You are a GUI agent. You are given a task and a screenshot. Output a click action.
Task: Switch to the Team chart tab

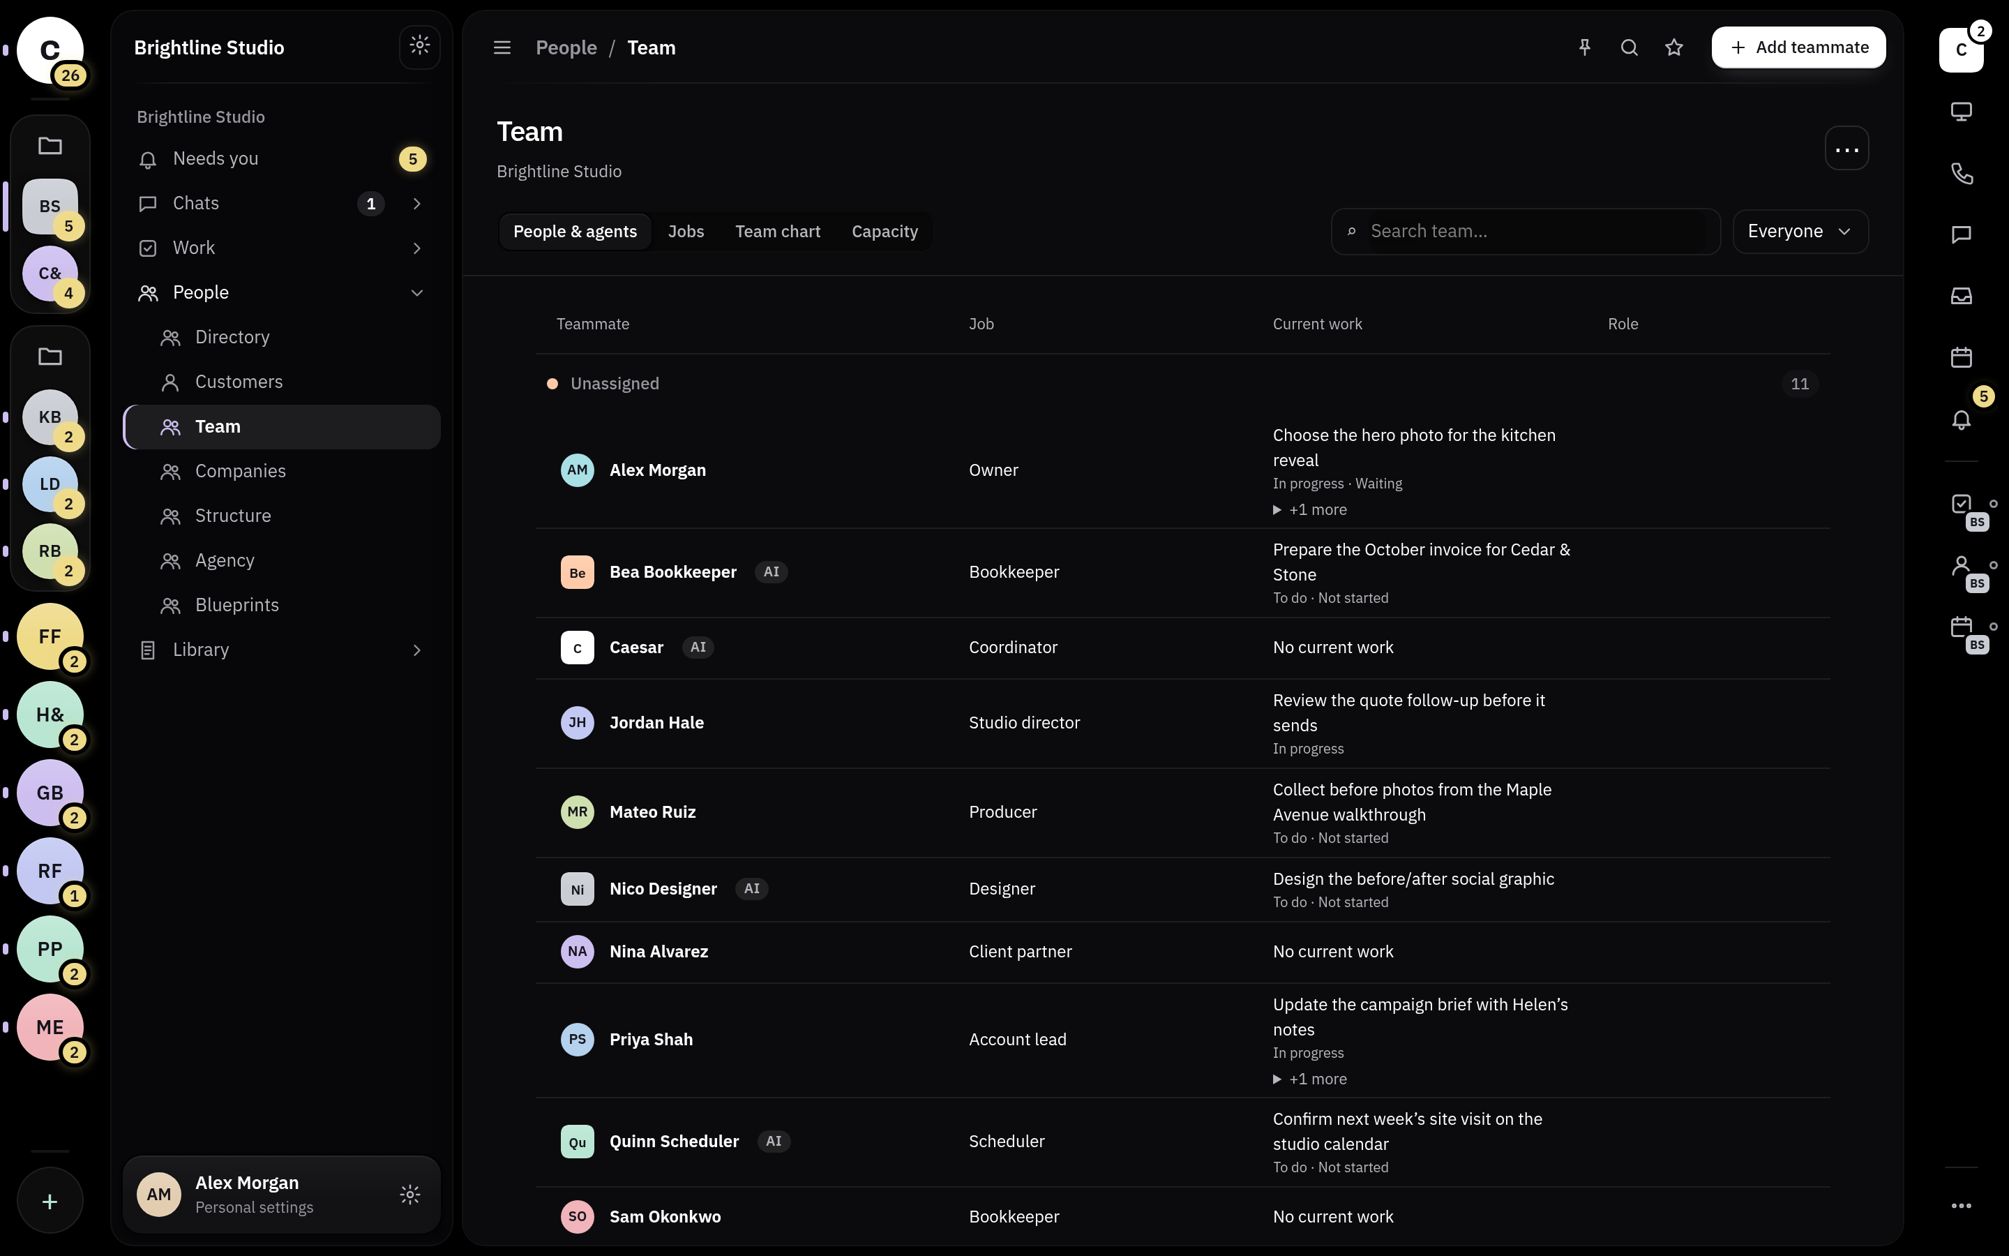coord(777,232)
